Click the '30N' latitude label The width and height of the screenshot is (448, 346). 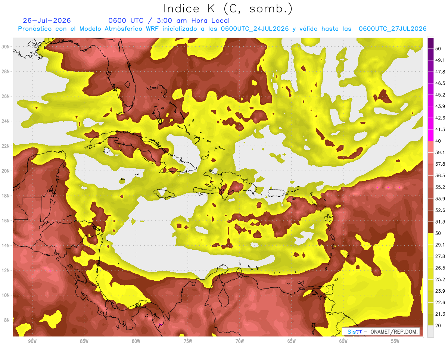pos(6,47)
